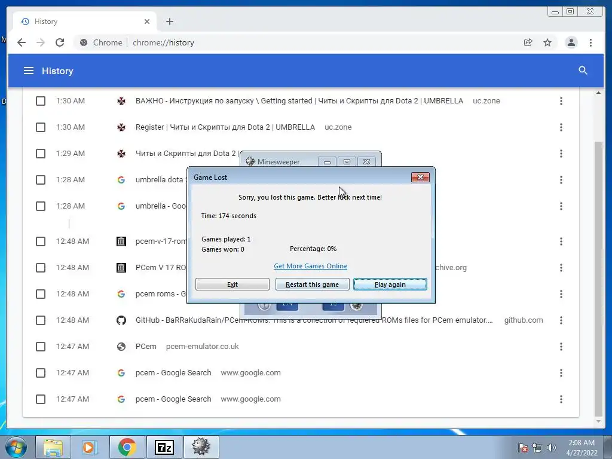The image size is (612, 459).
Task: Open network icon in system tray
Action: point(537,448)
